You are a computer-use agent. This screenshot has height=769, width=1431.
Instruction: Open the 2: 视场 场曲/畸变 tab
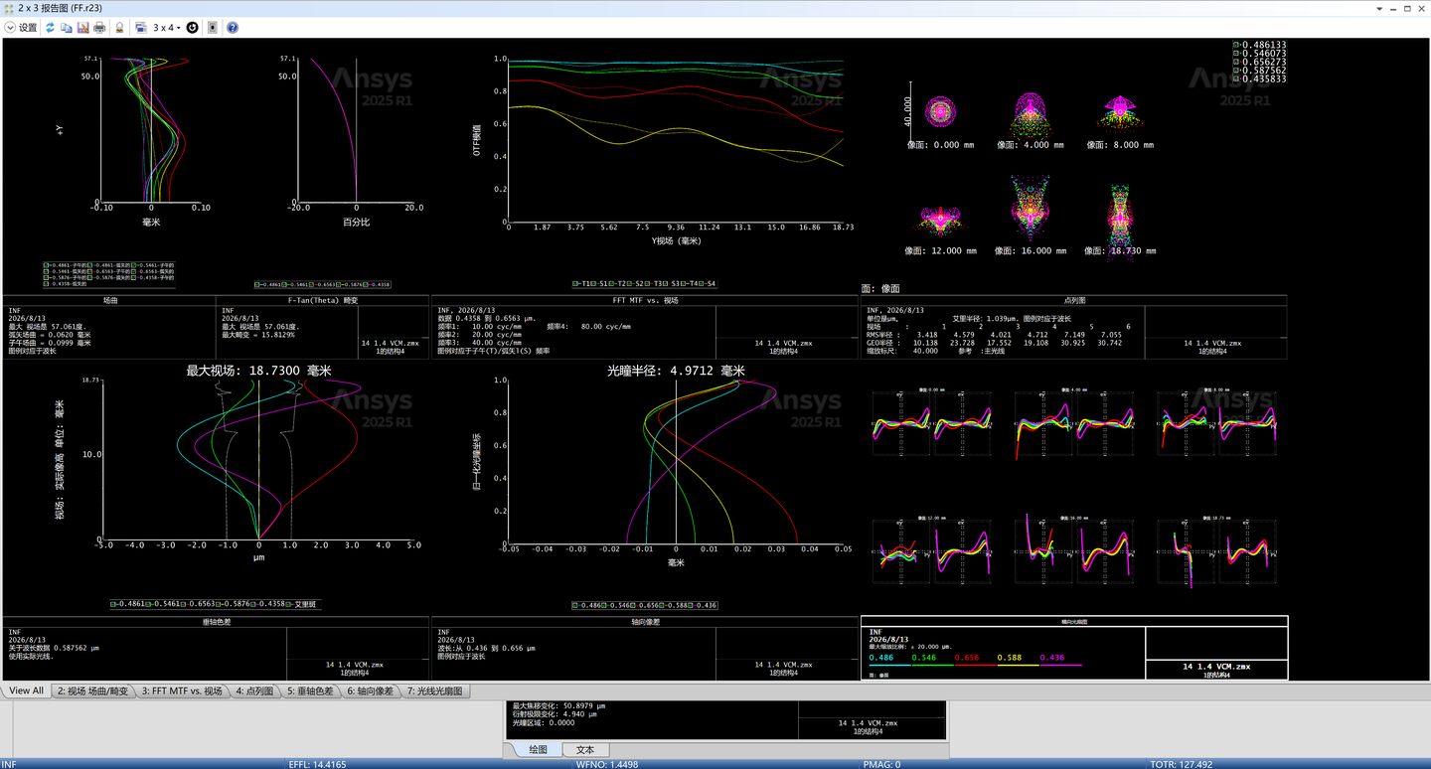pos(92,691)
